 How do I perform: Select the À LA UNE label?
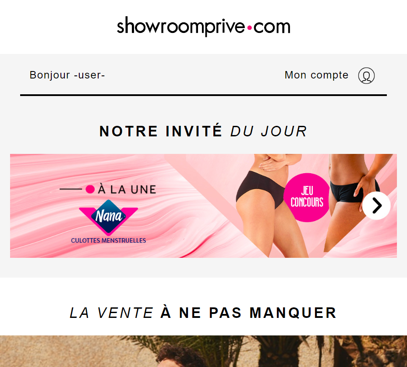[127, 189]
